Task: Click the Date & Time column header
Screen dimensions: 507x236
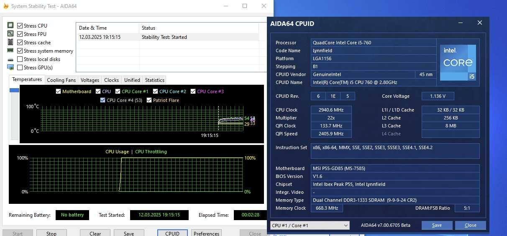Action: click(108, 28)
